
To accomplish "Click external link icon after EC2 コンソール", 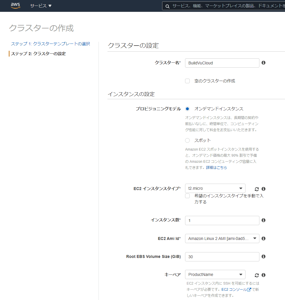I will [249, 290].
